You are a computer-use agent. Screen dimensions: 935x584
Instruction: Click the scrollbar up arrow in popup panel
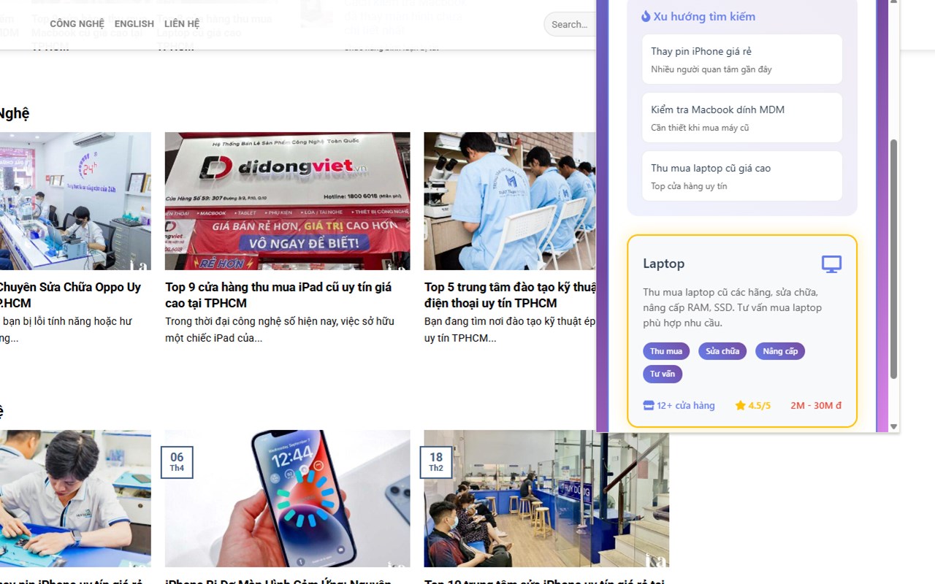tap(893, 3)
